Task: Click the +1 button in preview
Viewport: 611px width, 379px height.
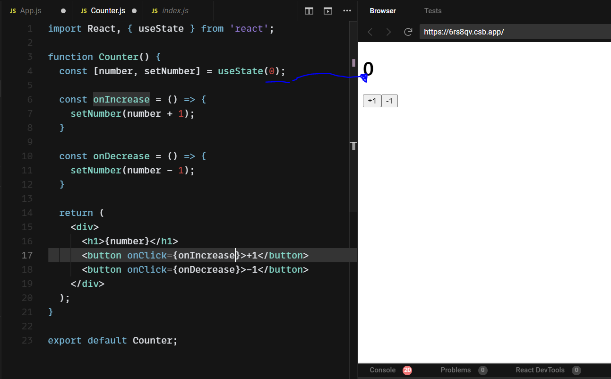Action: coord(372,101)
